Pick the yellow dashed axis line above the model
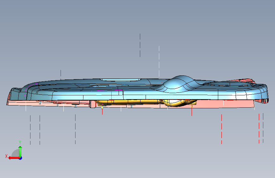Screen dimensions: 275x178 pos(159,61)
